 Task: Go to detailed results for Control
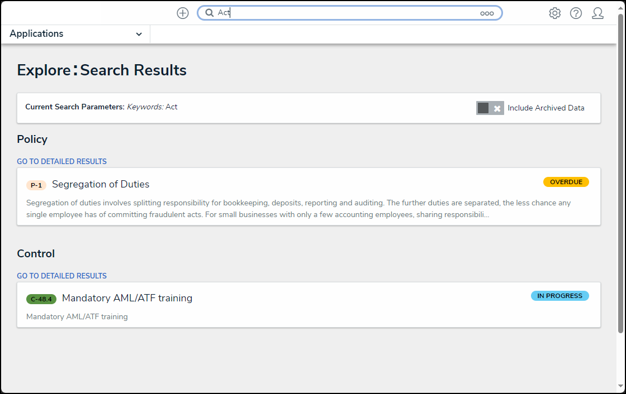pyautogui.click(x=61, y=276)
